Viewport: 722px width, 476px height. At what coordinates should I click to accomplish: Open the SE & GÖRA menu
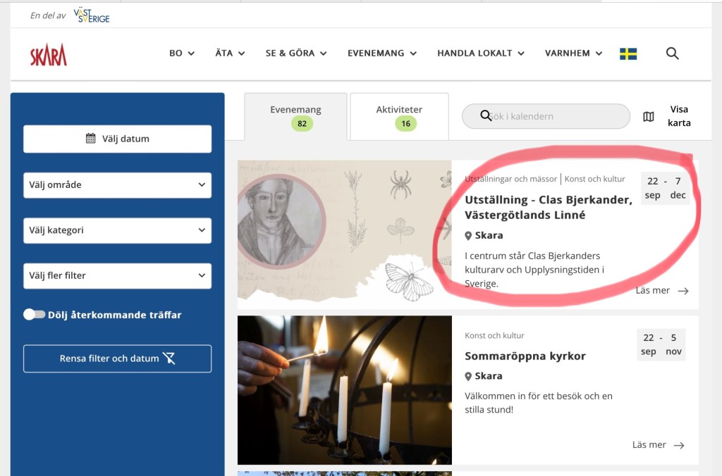click(x=296, y=54)
